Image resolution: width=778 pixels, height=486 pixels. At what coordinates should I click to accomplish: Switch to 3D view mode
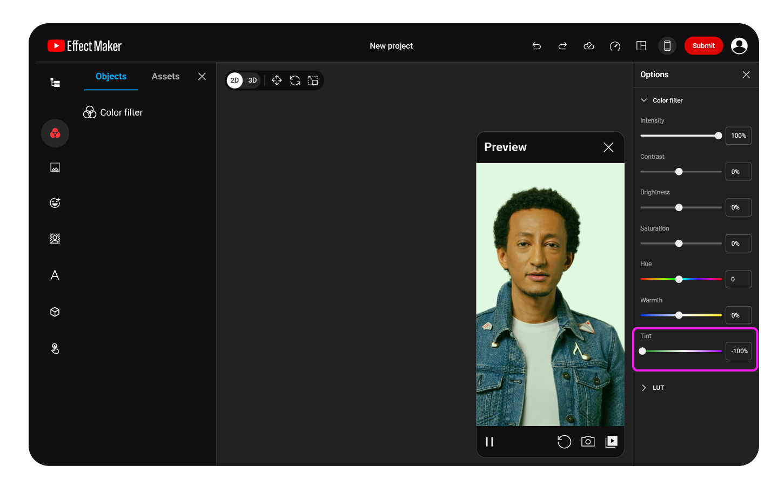pyautogui.click(x=252, y=80)
